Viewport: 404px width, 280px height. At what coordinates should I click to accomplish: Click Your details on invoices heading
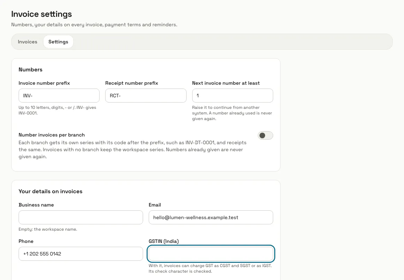tap(50, 191)
